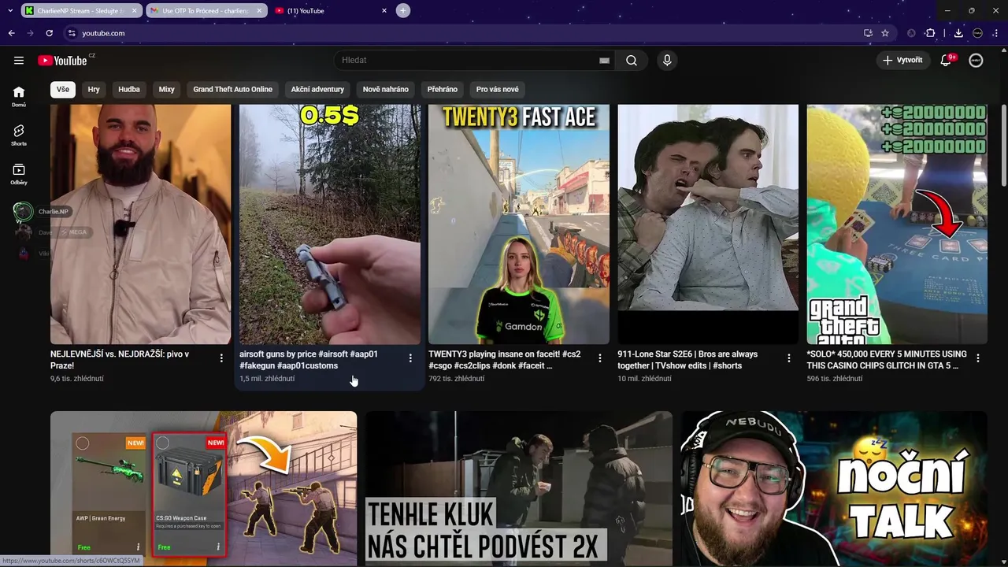Open the NEJLEVNĚJŠÍ vs. NEJDRAŽŠÍ pivo title
The width and height of the screenshot is (1008, 567).
click(120, 360)
